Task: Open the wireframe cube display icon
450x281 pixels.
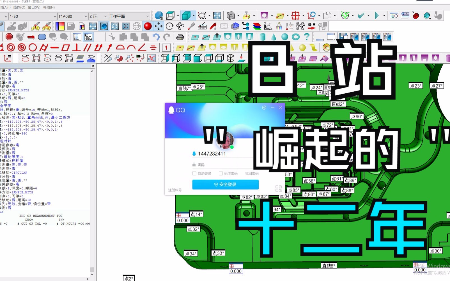Action: coord(170,15)
